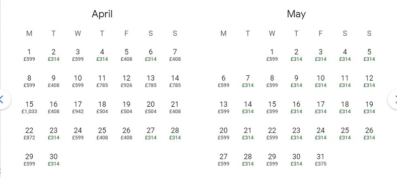
Task: Pick May 31 with £375 fare
Action: coord(321,160)
